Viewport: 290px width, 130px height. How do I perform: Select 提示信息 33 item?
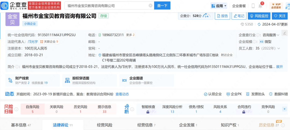[104, 109]
